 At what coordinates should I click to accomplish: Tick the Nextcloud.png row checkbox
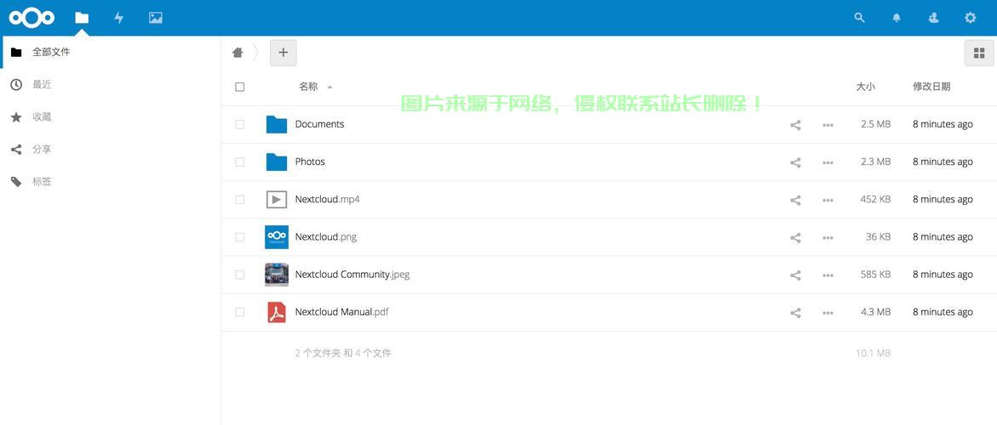click(240, 236)
